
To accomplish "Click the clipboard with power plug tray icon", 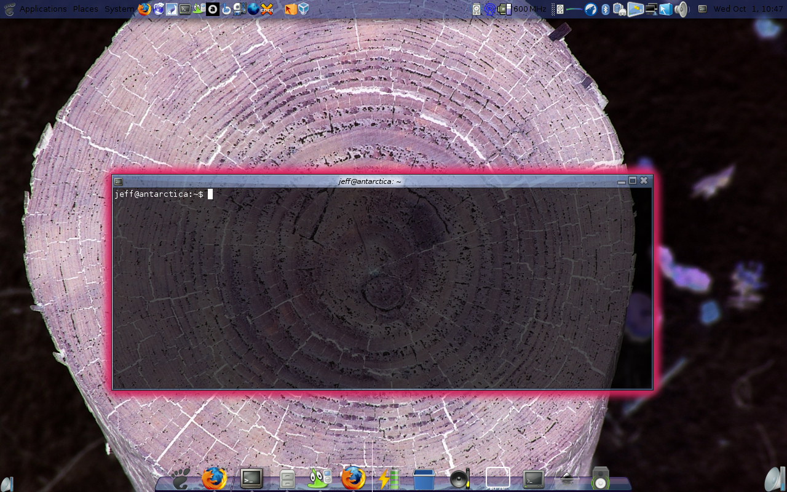I will (619, 9).
